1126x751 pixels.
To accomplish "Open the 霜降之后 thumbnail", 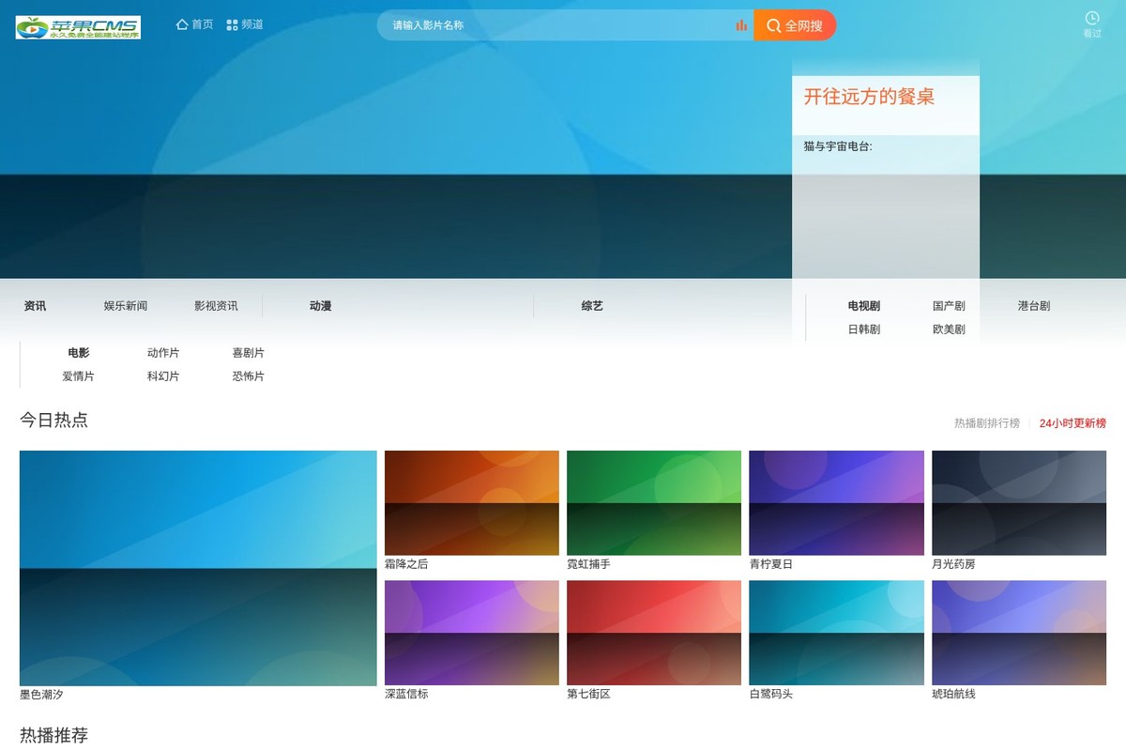I will (472, 503).
